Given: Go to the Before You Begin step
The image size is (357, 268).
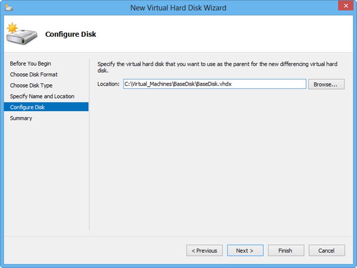Looking at the screenshot, I should tap(30, 64).
